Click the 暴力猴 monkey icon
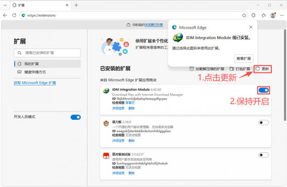The image size is (287, 187). coord(106,124)
